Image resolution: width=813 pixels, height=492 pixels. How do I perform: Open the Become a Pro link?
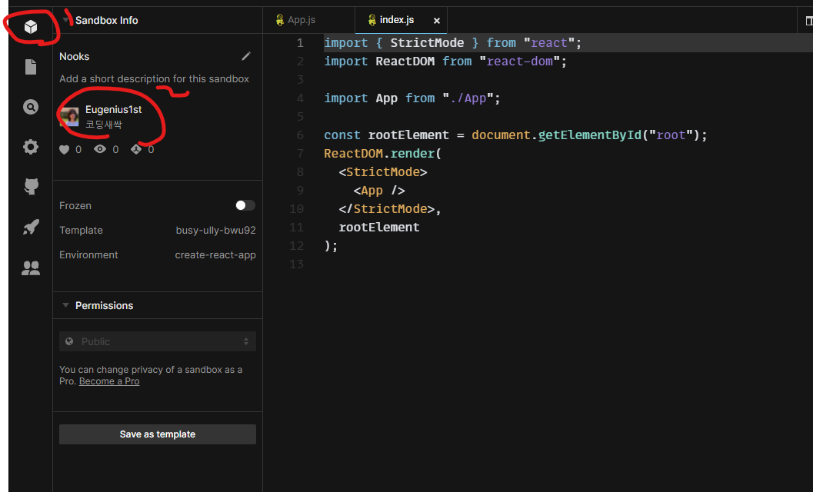(109, 381)
